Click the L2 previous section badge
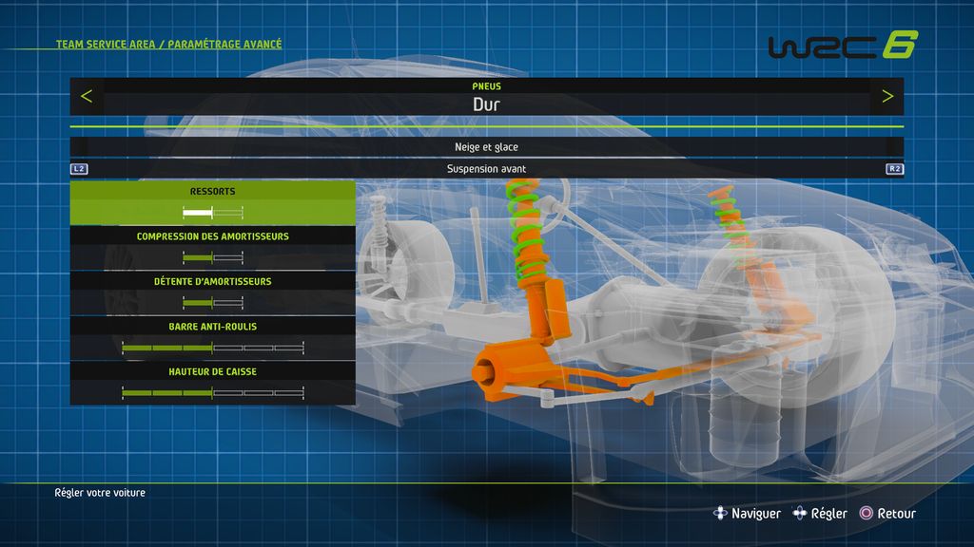Image resolution: width=974 pixels, height=547 pixels. [79, 169]
